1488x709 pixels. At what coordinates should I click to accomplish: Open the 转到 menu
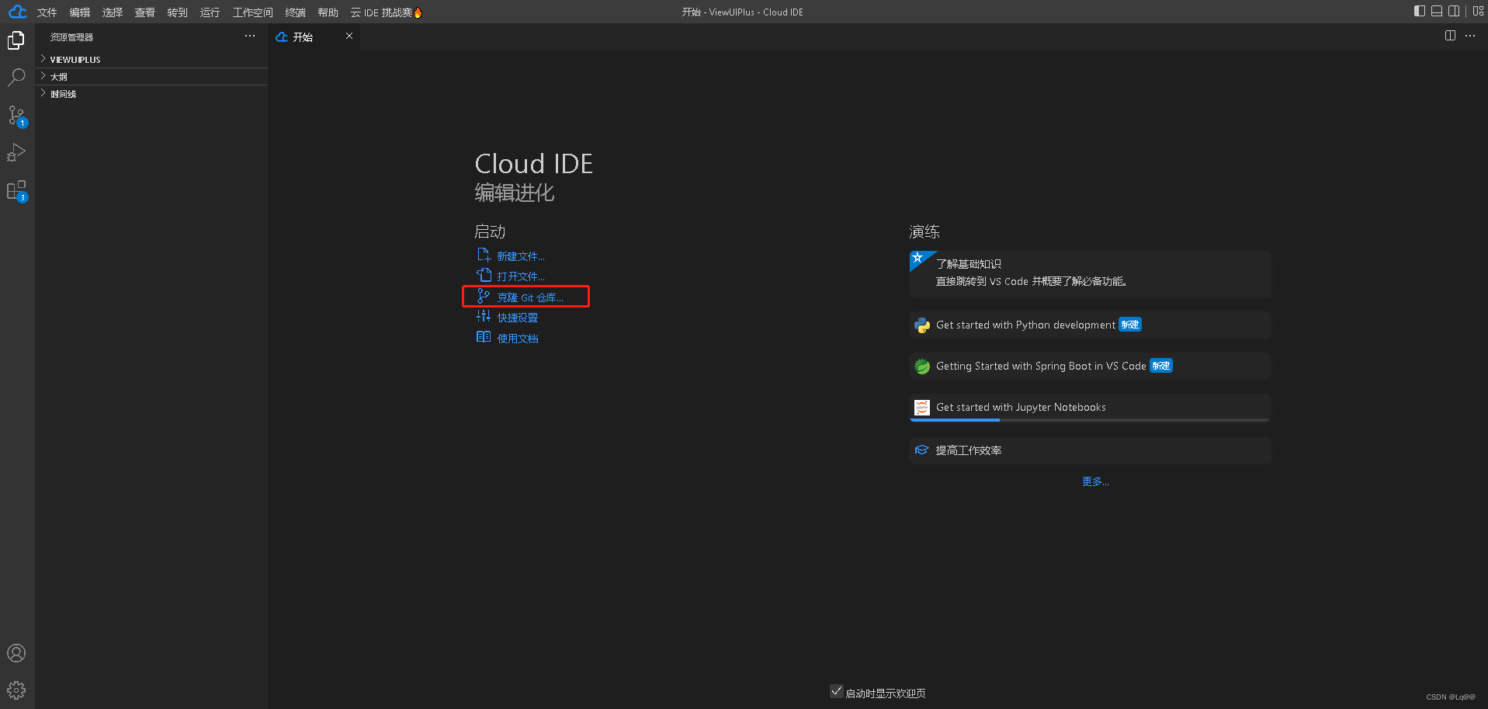[x=178, y=12]
